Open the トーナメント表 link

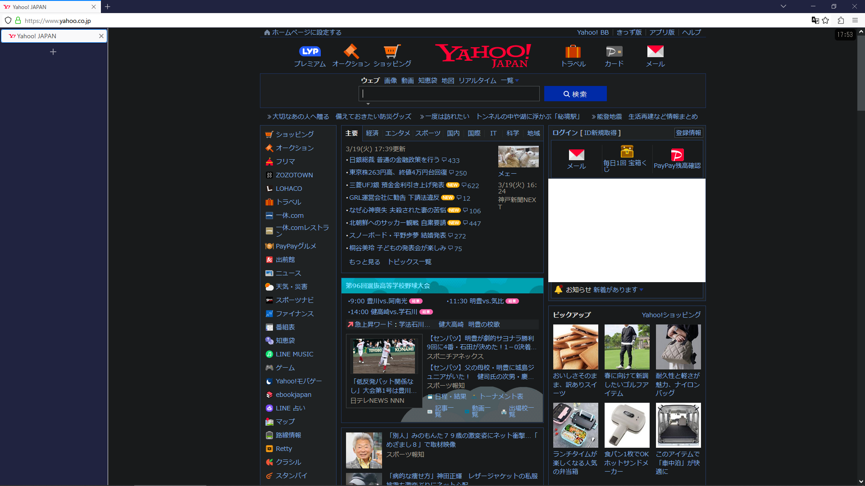point(501,396)
